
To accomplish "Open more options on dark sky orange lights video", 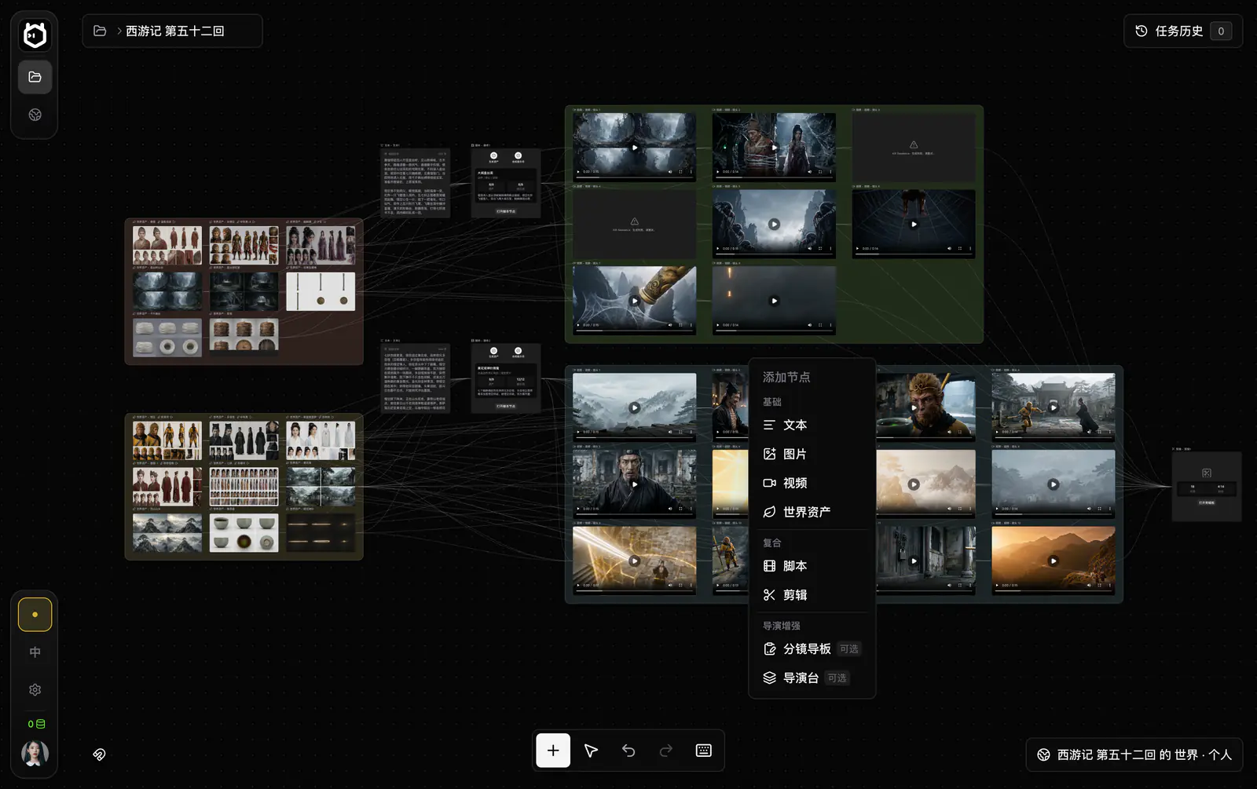I will tap(830, 325).
